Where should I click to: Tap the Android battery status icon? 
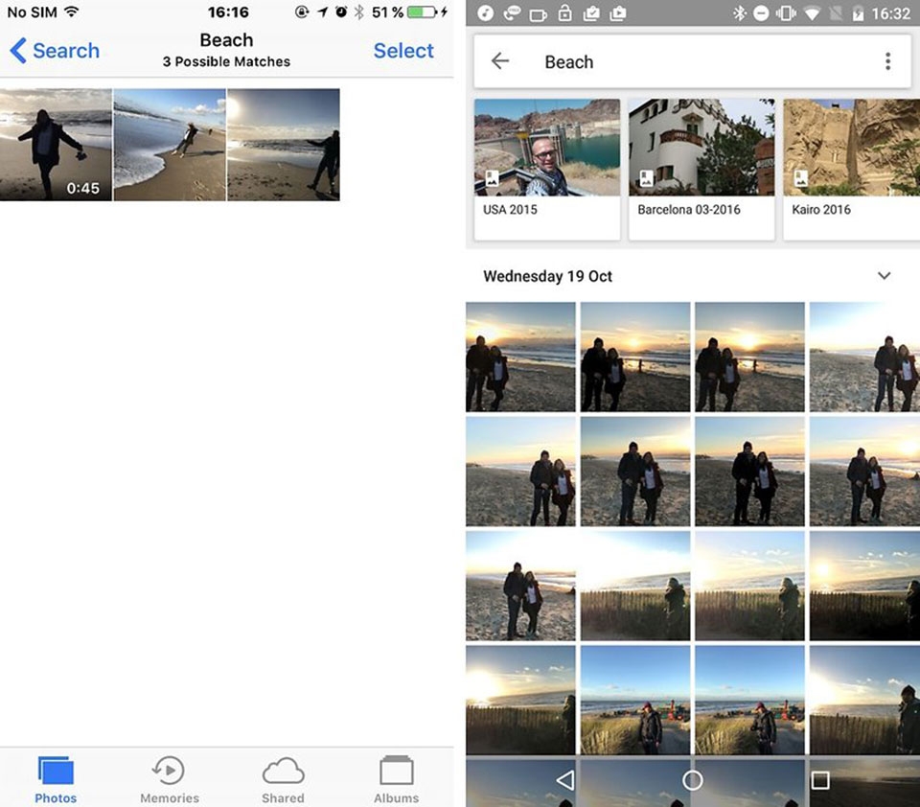[858, 12]
